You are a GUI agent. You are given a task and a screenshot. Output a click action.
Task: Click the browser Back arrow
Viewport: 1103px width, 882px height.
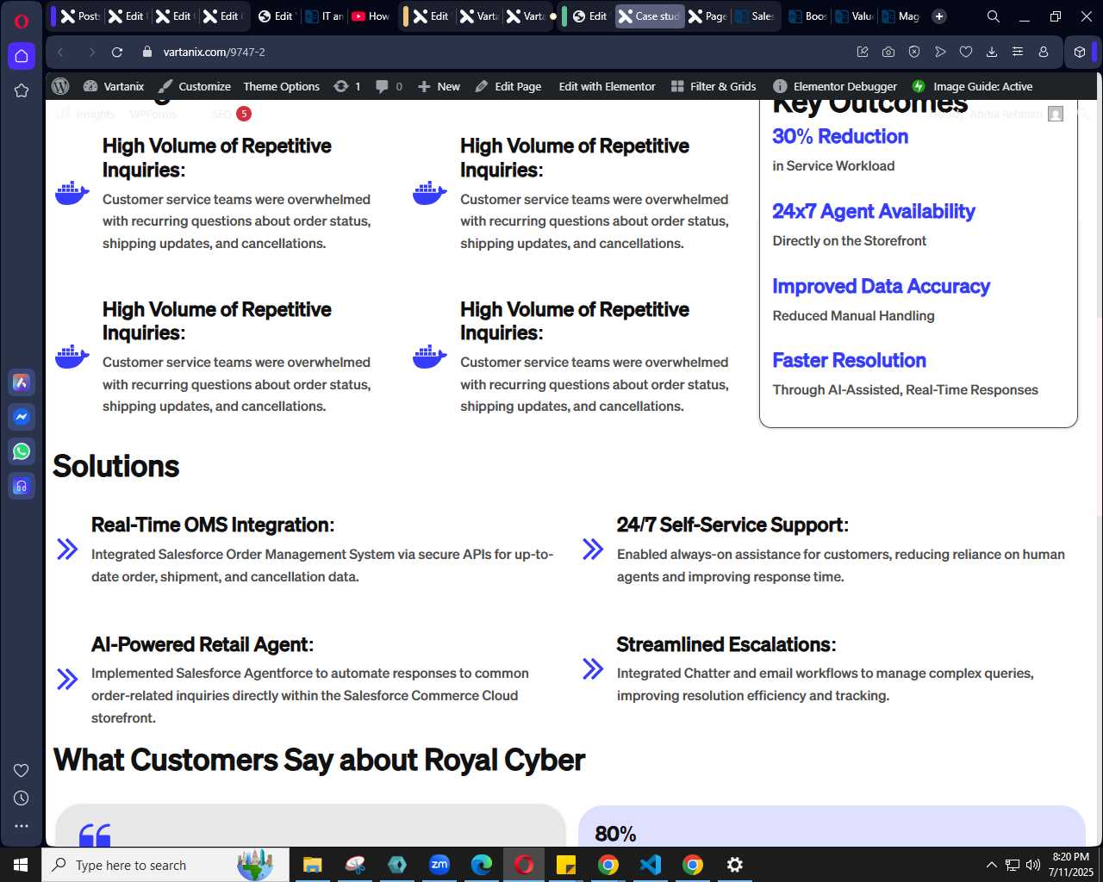point(61,53)
